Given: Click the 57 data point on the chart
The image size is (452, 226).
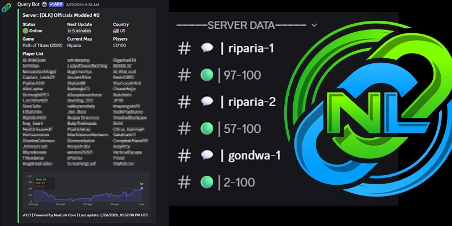Looking at the screenshot, I should point(142,188).
